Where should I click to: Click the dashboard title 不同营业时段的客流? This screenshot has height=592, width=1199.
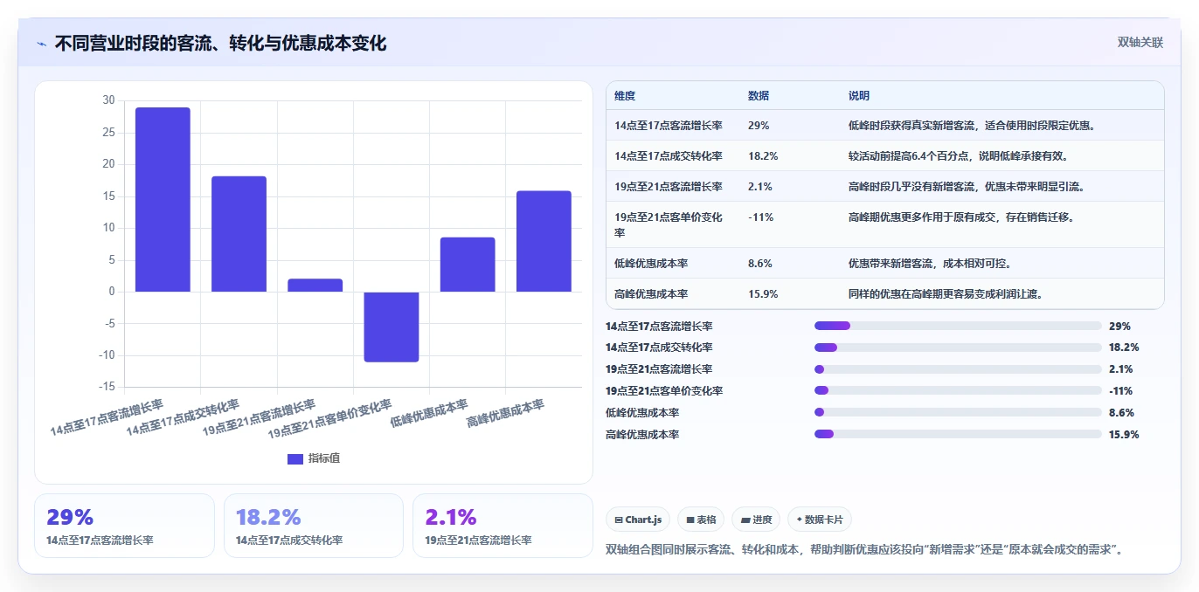220,43
